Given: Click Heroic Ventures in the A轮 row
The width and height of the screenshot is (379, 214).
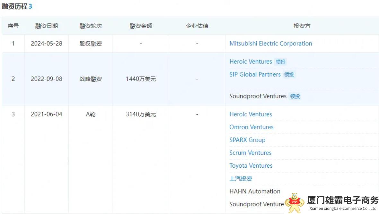Looking at the screenshot, I should pos(251,114).
